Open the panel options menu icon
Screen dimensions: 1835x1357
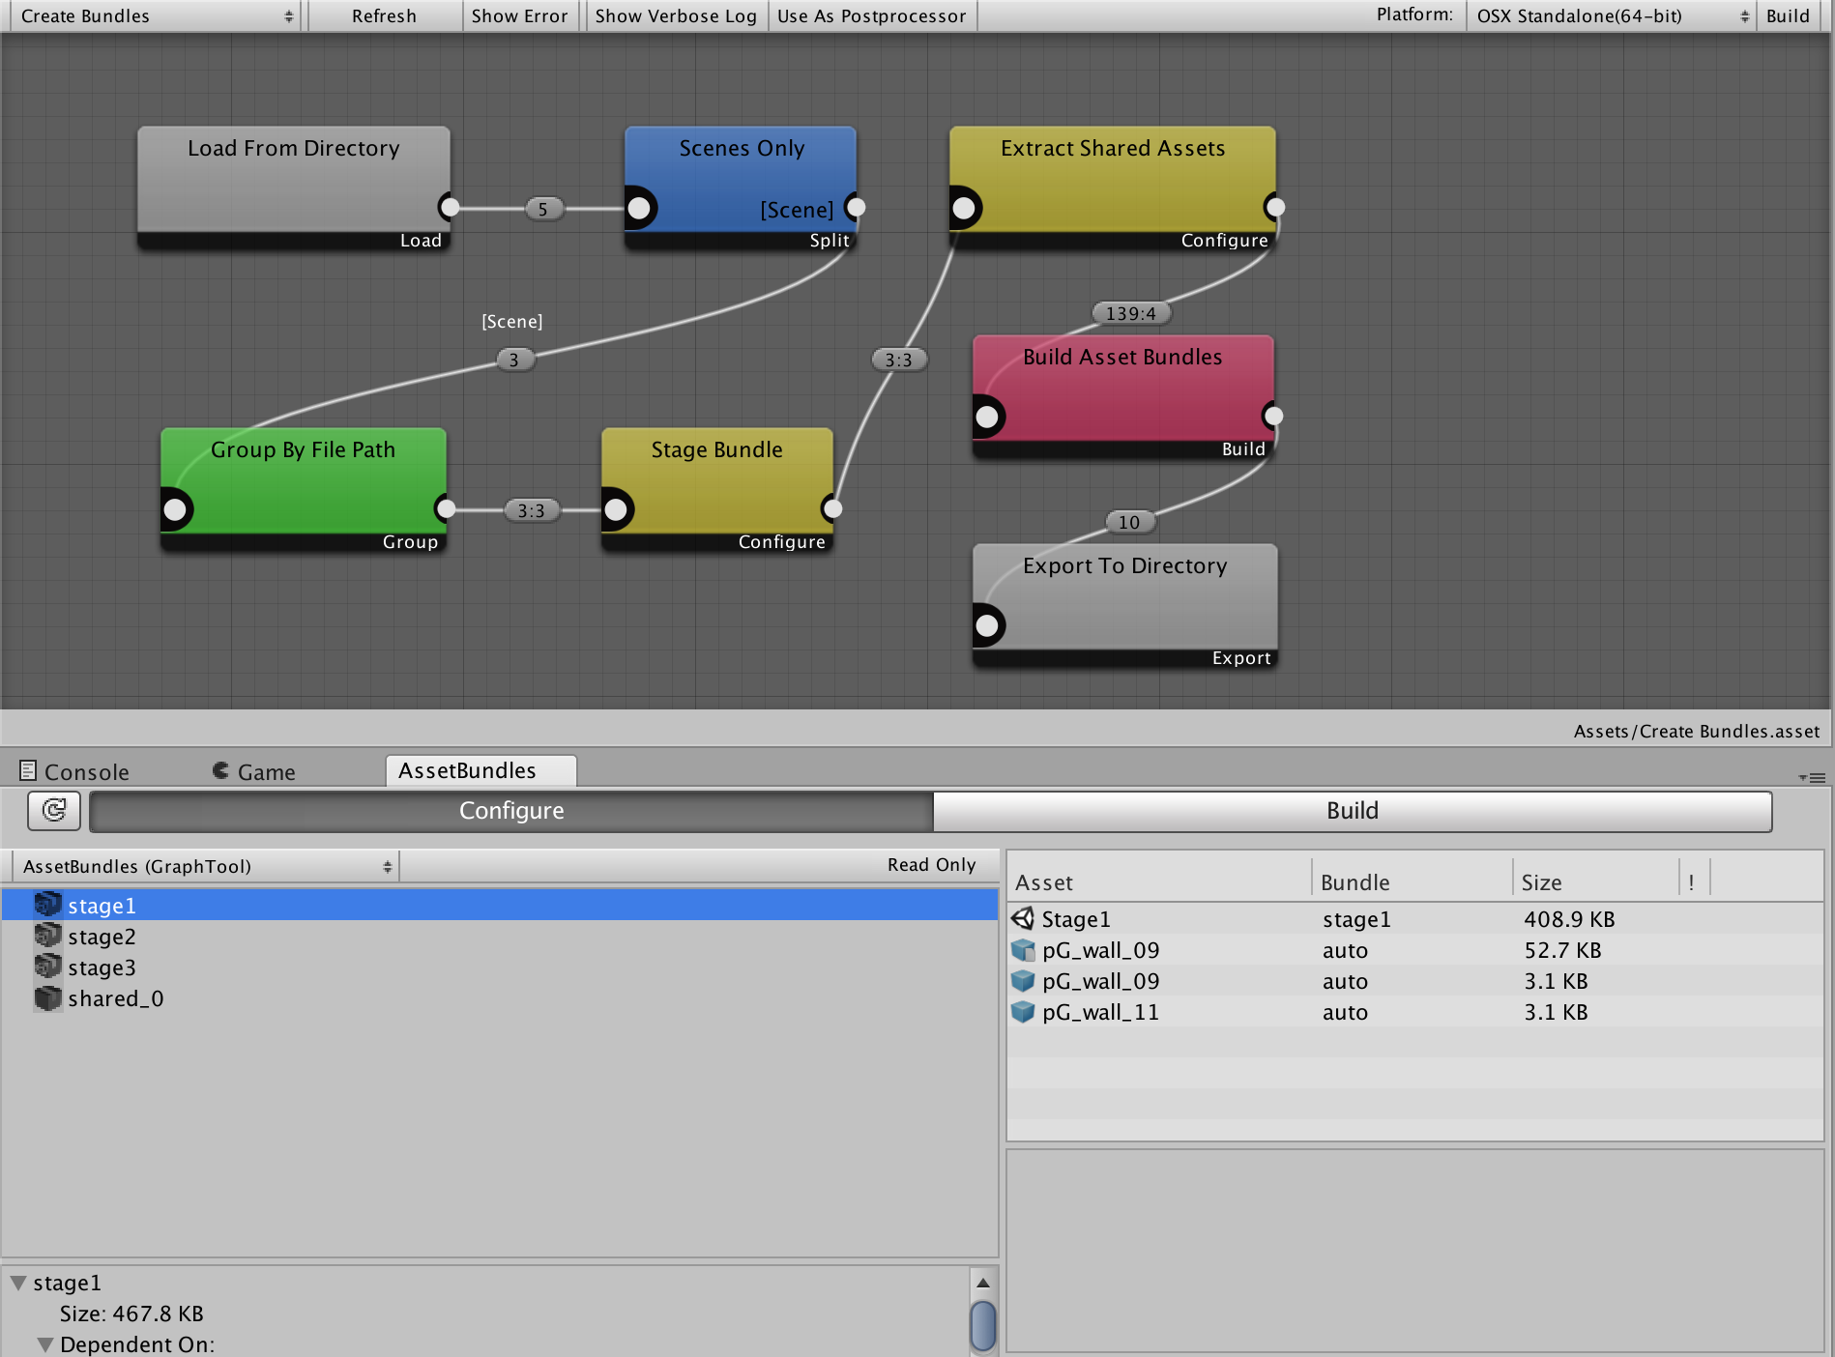point(1812,777)
